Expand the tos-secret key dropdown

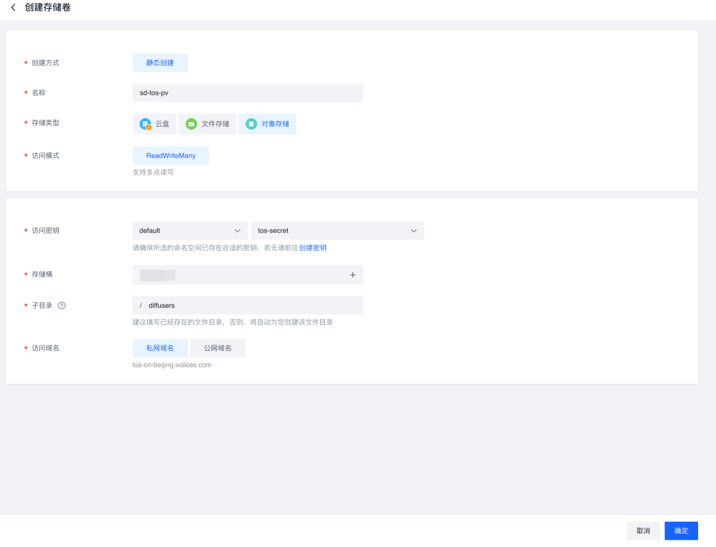[x=337, y=231]
